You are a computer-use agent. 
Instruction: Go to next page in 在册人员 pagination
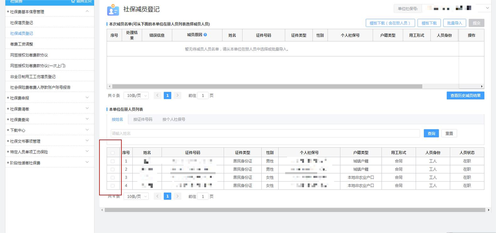[177, 196]
